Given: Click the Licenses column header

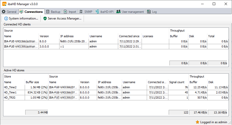Looking at the screenshot, I should tap(148, 36).
